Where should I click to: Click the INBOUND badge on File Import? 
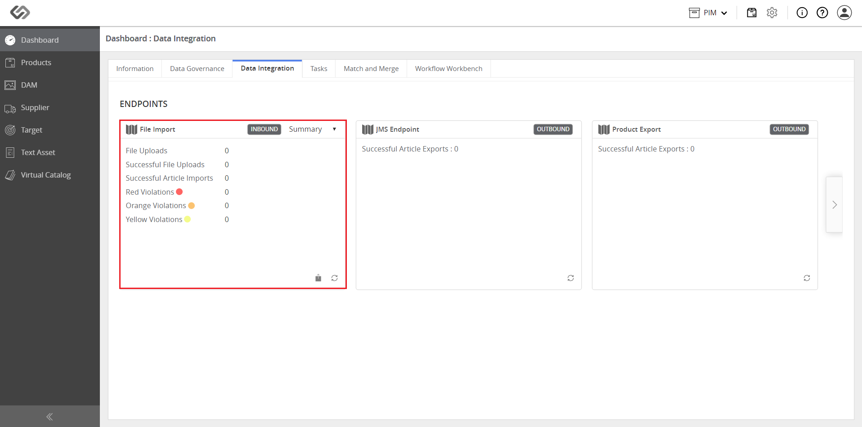coord(264,129)
